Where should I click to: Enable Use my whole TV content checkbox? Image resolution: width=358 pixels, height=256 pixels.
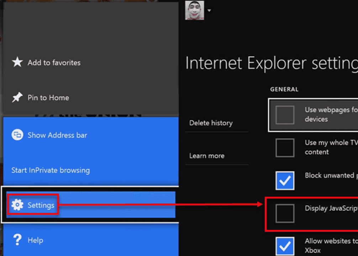click(285, 148)
